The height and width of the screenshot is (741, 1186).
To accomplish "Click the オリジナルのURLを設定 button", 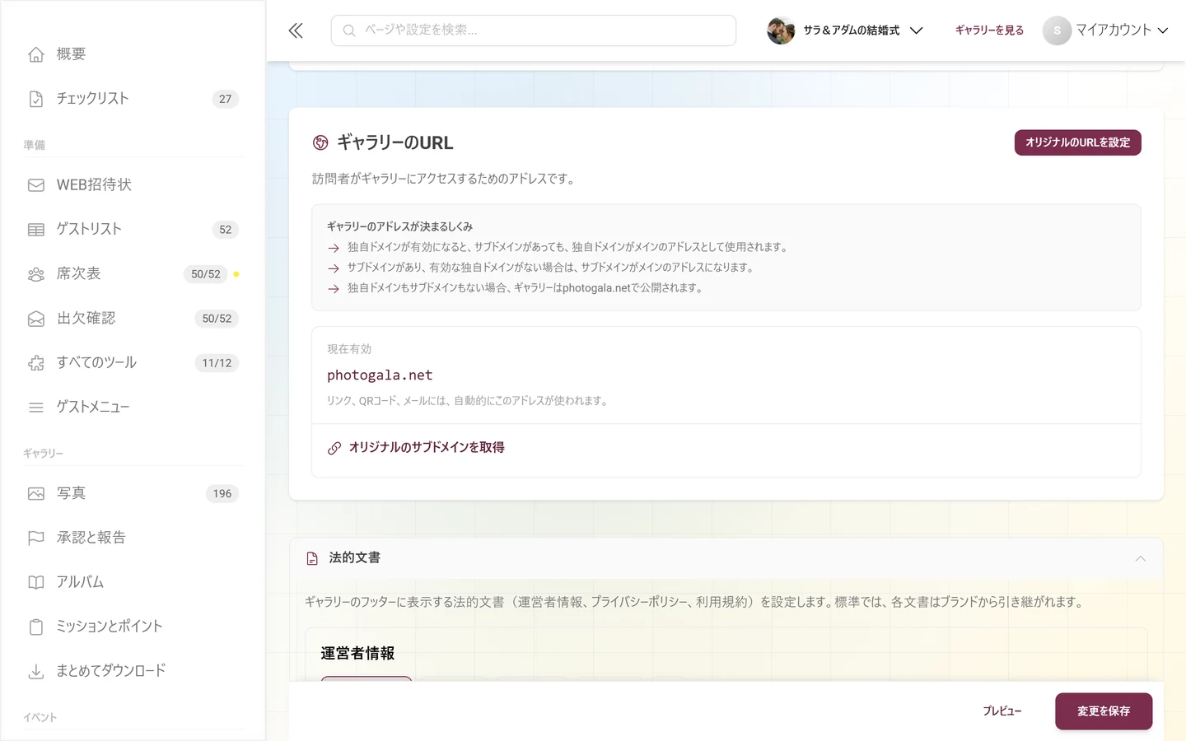I will coord(1077,142).
